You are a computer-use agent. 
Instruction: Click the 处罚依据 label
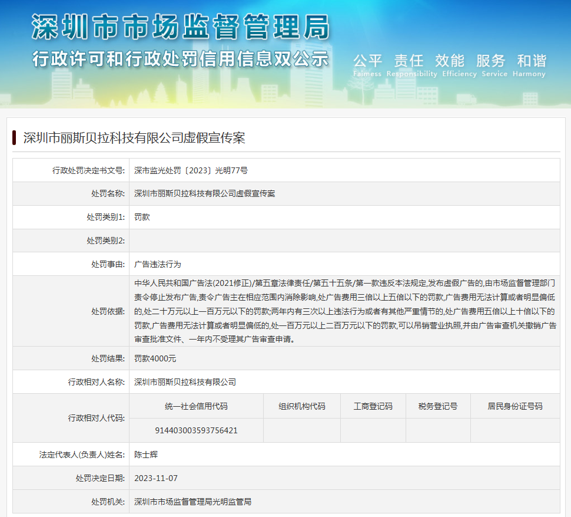point(108,311)
